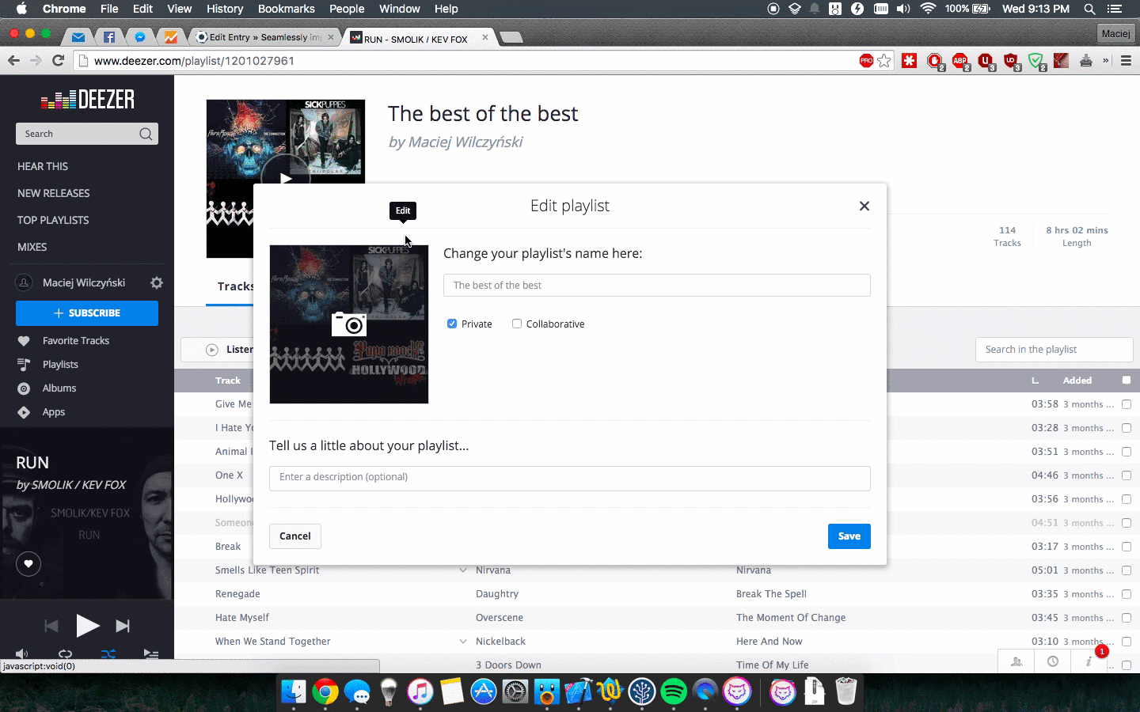Play the current track in player

coord(87,626)
